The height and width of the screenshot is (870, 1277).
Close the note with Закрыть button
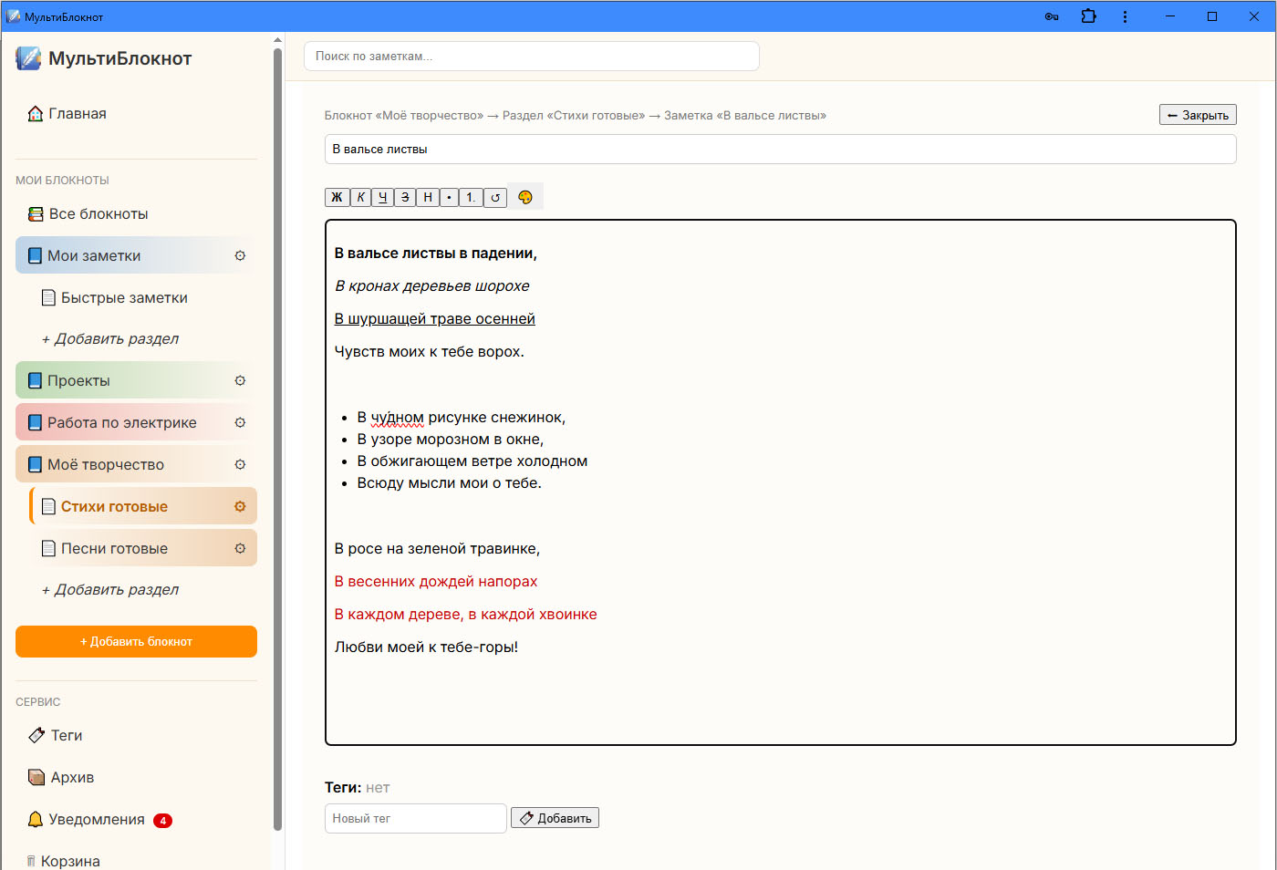[x=1198, y=115]
